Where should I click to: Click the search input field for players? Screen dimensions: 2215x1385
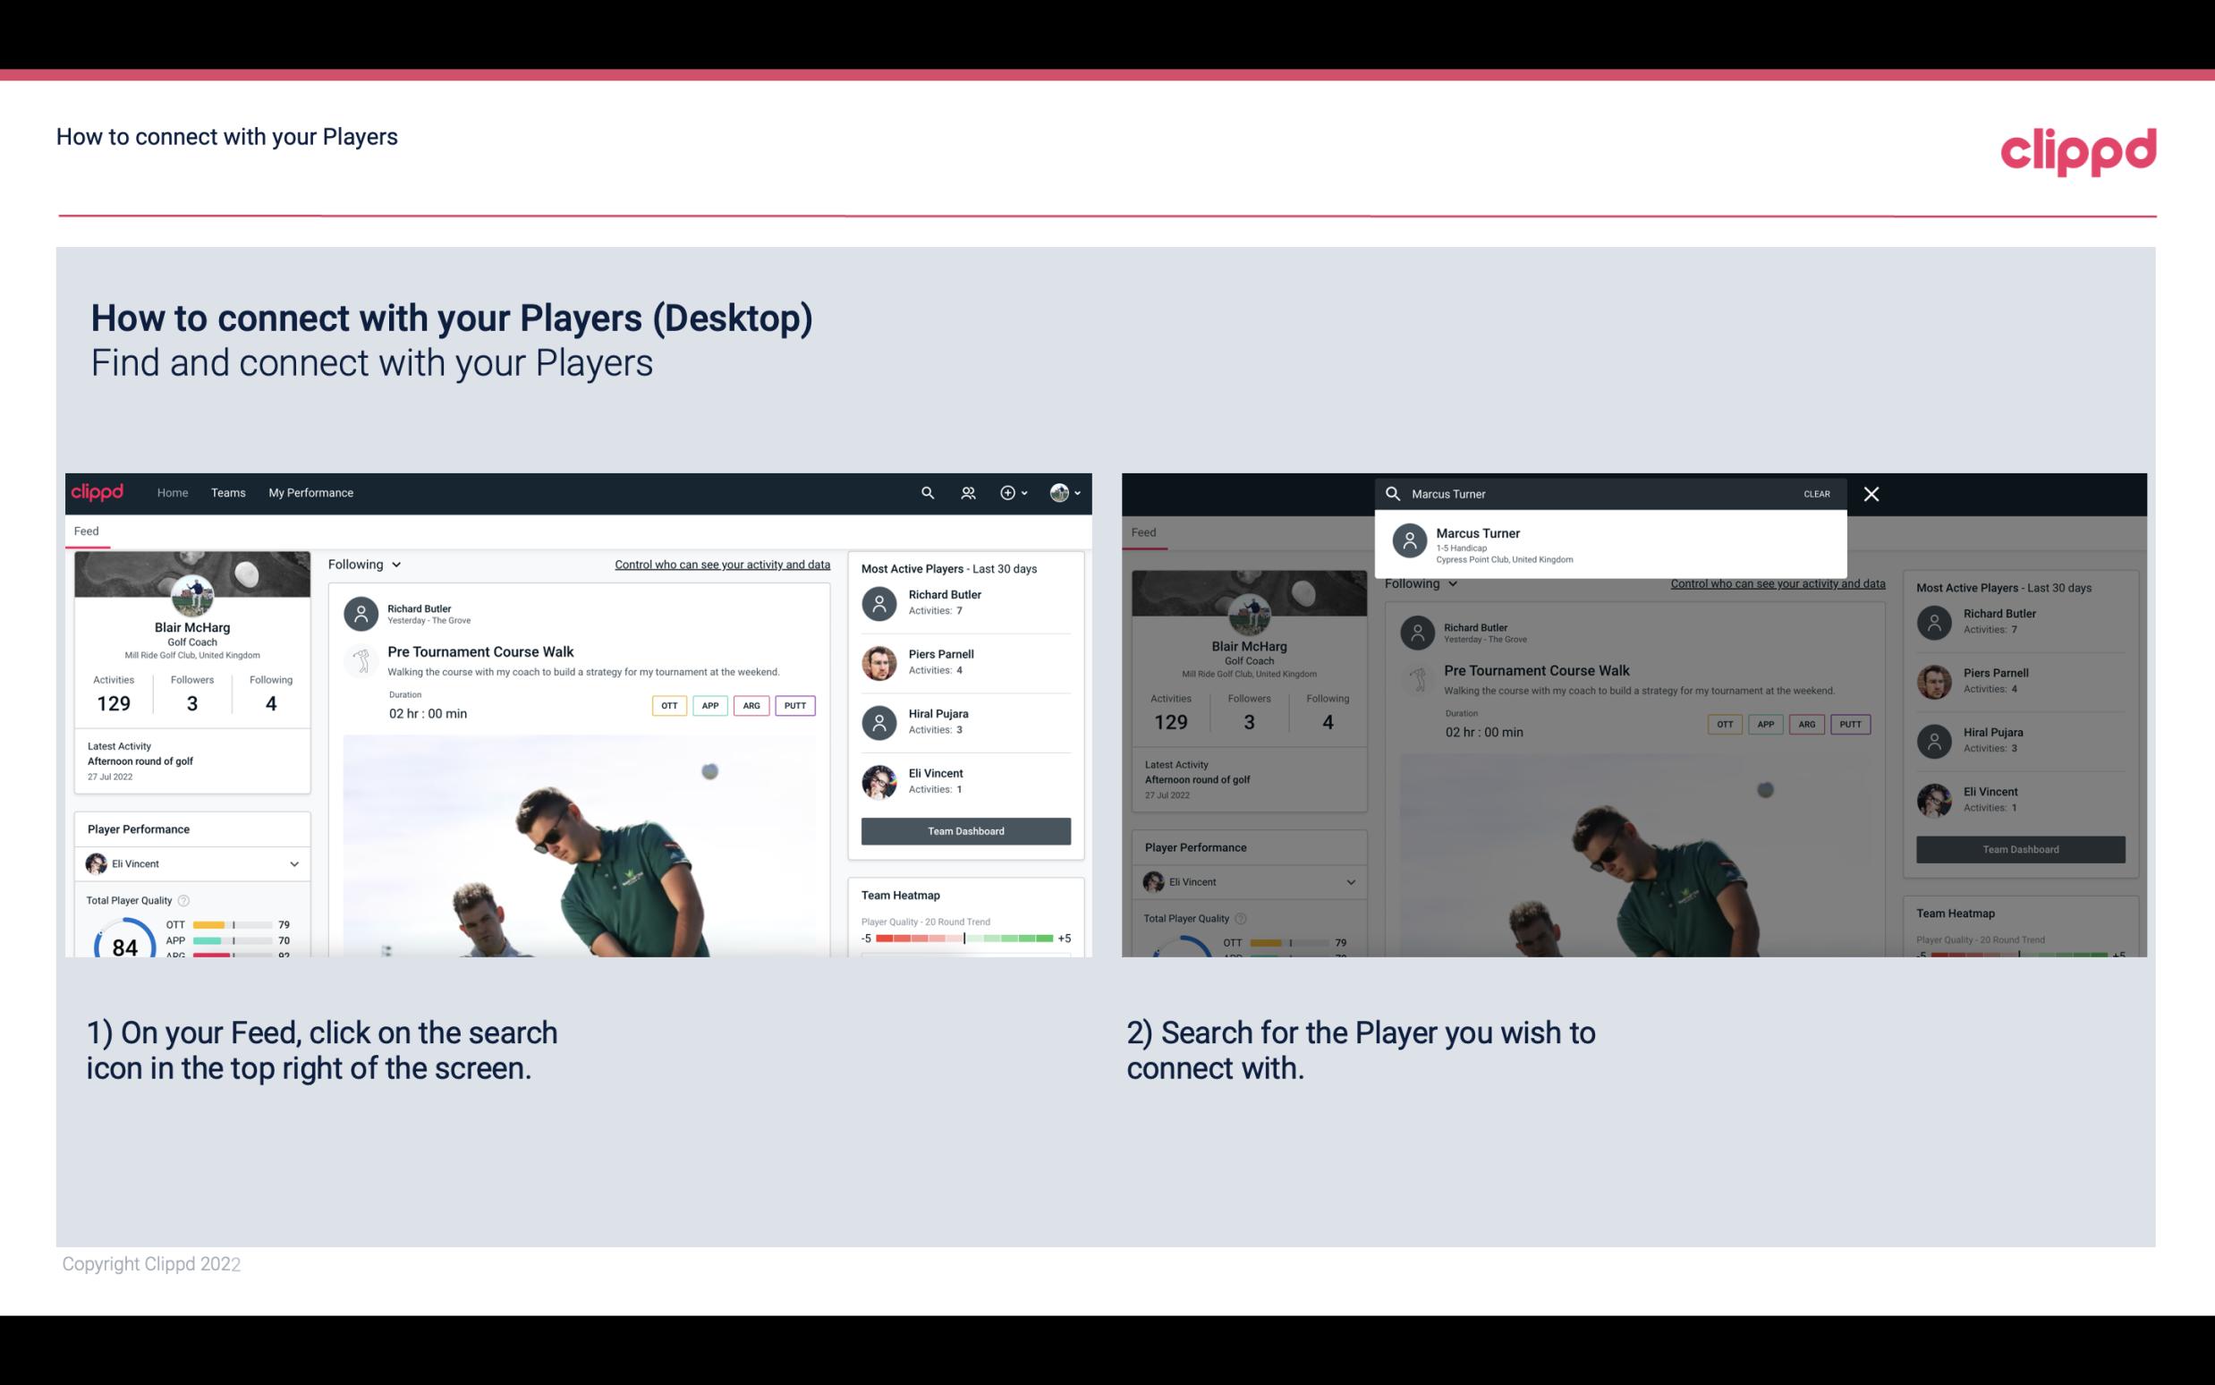click(x=1601, y=493)
